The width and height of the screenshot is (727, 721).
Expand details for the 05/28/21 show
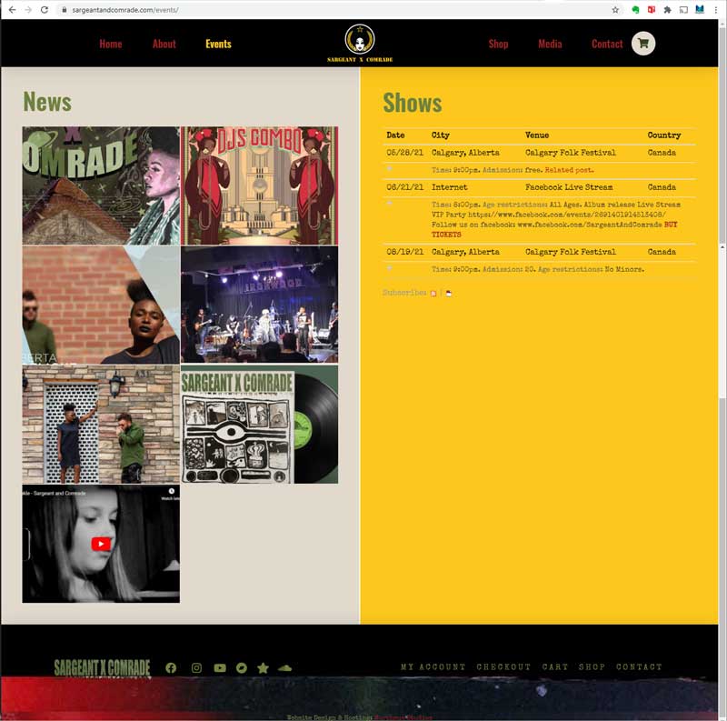[x=390, y=169]
